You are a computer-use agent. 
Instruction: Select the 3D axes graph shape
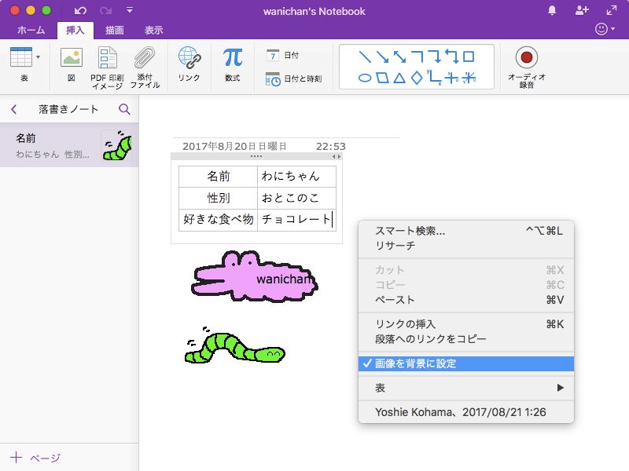[469, 78]
